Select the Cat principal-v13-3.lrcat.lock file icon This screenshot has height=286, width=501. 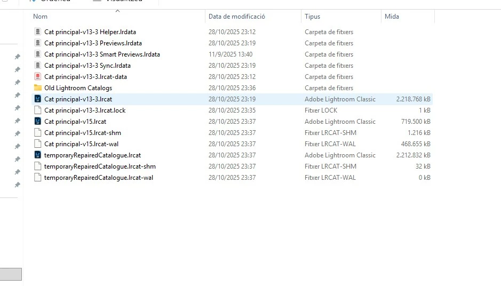tap(38, 110)
